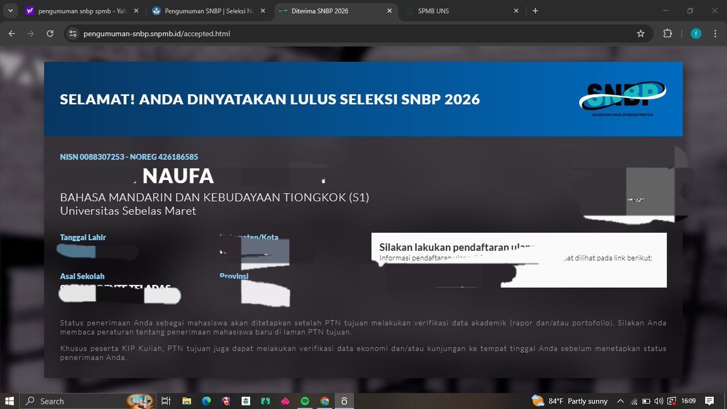Open the battery status tray icon
Screen dimensions: 727x409
pyautogui.click(x=646, y=401)
